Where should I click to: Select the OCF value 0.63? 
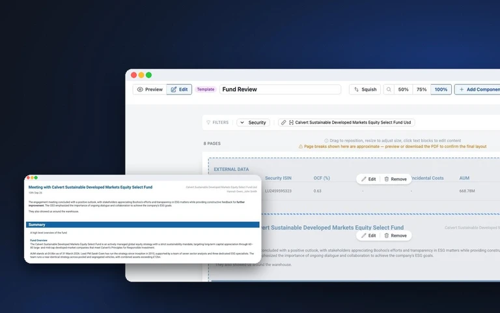pos(317,191)
